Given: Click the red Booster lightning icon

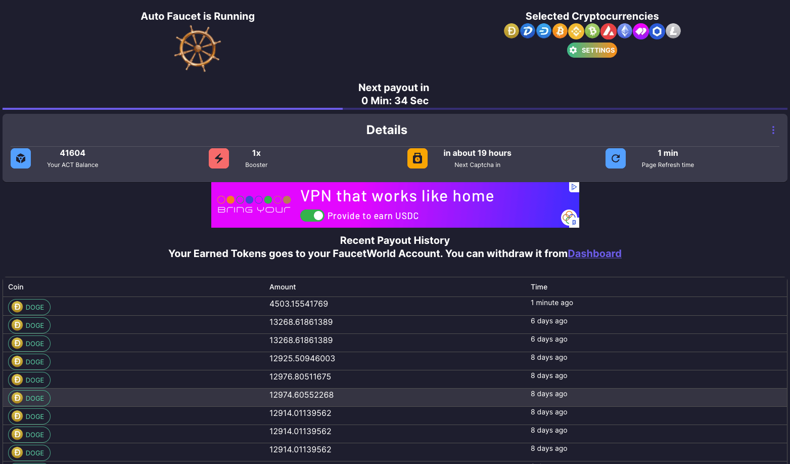Looking at the screenshot, I should [219, 158].
